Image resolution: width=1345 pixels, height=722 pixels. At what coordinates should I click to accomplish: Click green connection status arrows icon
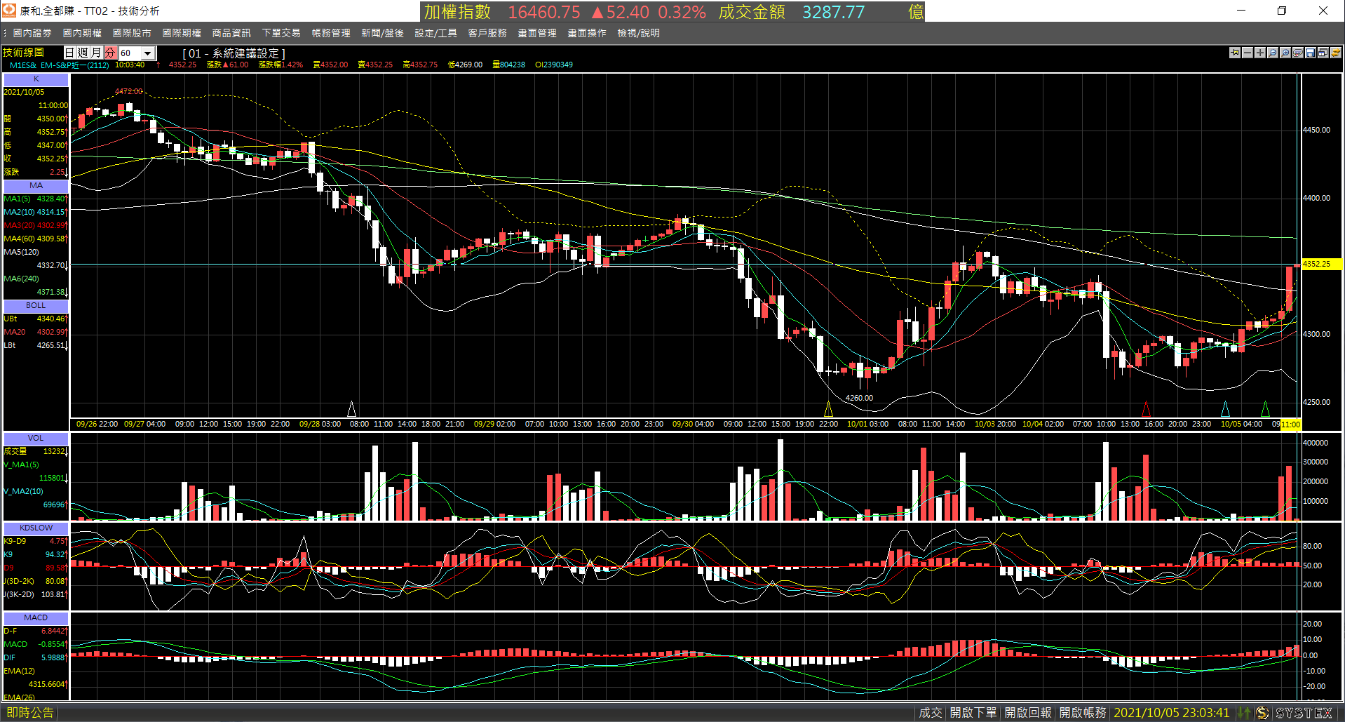pyautogui.click(x=1244, y=713)
